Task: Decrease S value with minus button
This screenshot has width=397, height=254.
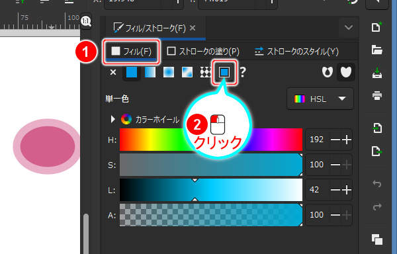Action: pos(335,165)
